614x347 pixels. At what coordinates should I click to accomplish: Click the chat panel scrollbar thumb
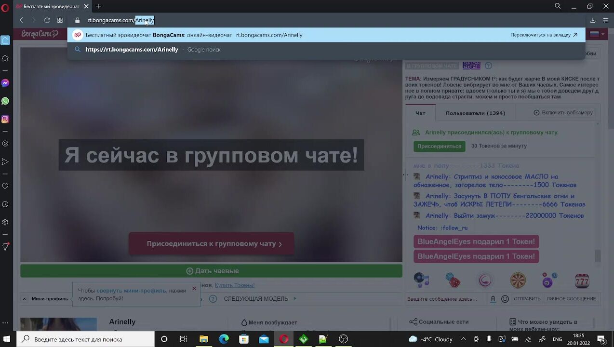598,256
